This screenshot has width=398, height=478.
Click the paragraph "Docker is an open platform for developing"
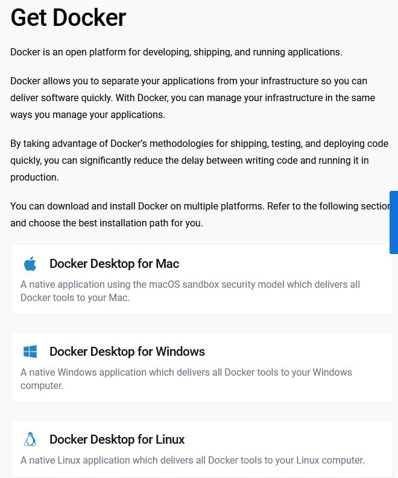[101, 52]
